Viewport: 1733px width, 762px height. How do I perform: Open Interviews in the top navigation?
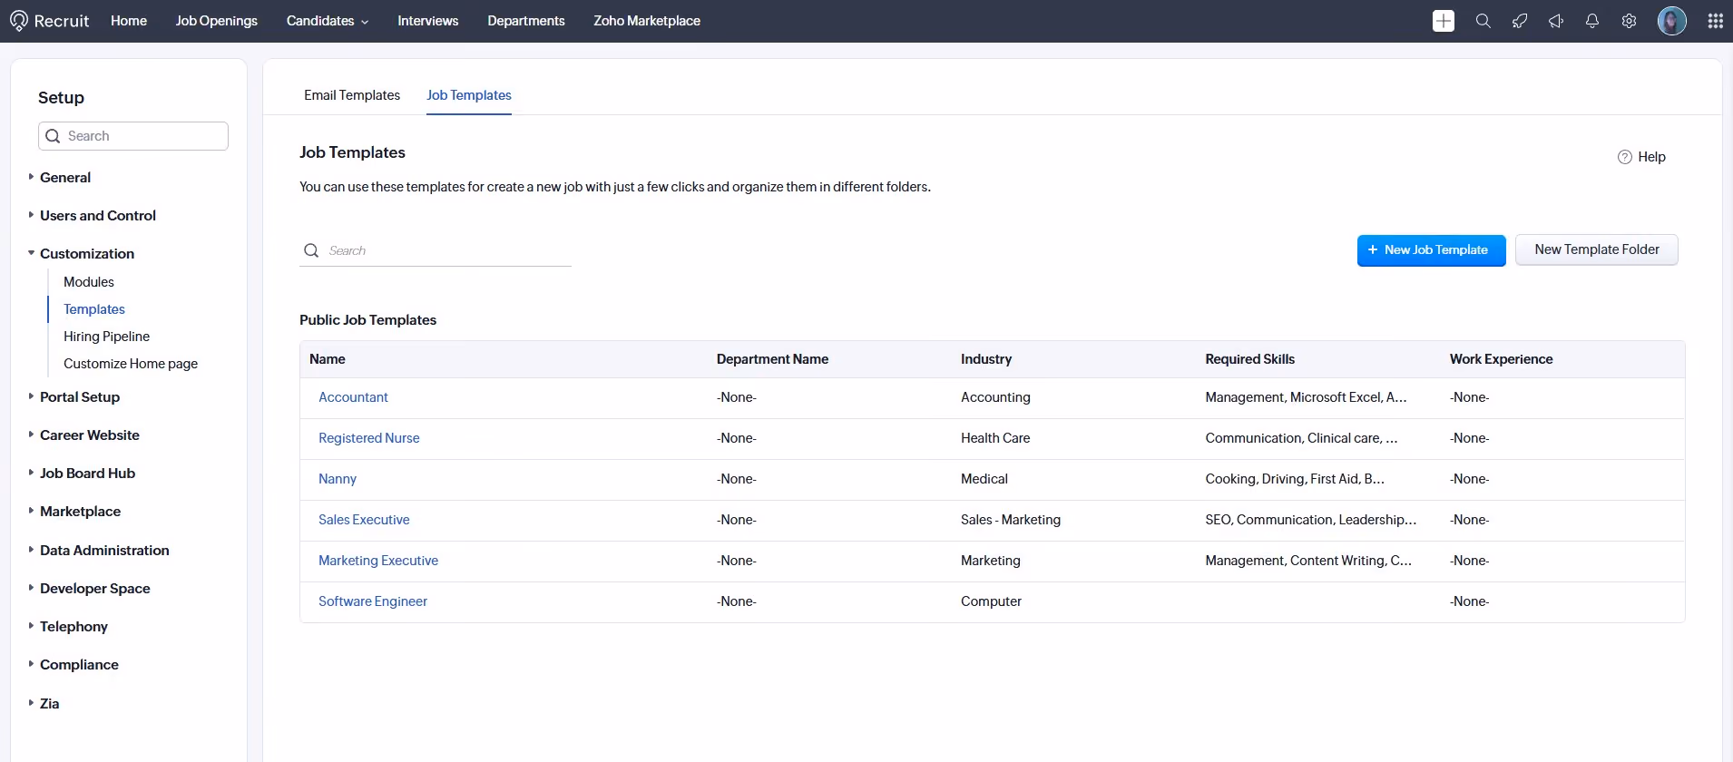point(427,21)
